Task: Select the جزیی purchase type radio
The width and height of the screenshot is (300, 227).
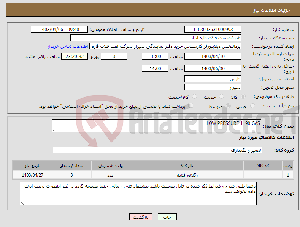Action: (x=252, y=106)
